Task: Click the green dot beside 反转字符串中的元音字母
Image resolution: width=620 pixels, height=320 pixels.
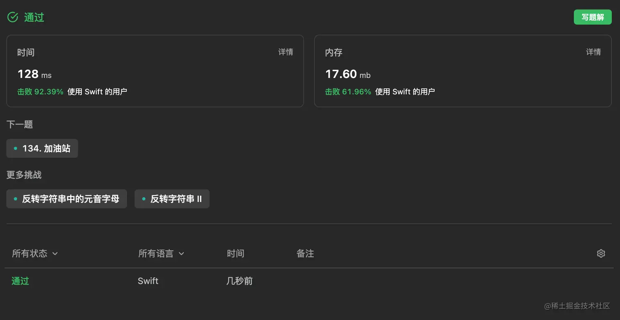Action: coord(16,199)
